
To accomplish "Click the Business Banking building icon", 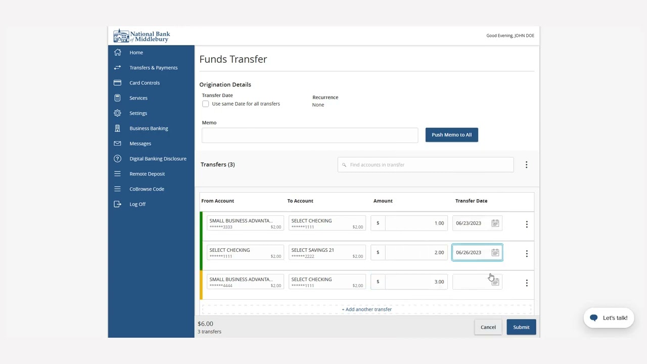I will 117,128.
